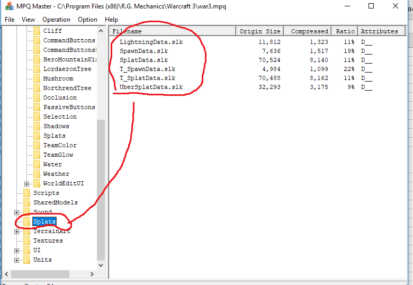The image size is (413, 285).
Task: Open the Option menu
Action: [x=87, y=20]
